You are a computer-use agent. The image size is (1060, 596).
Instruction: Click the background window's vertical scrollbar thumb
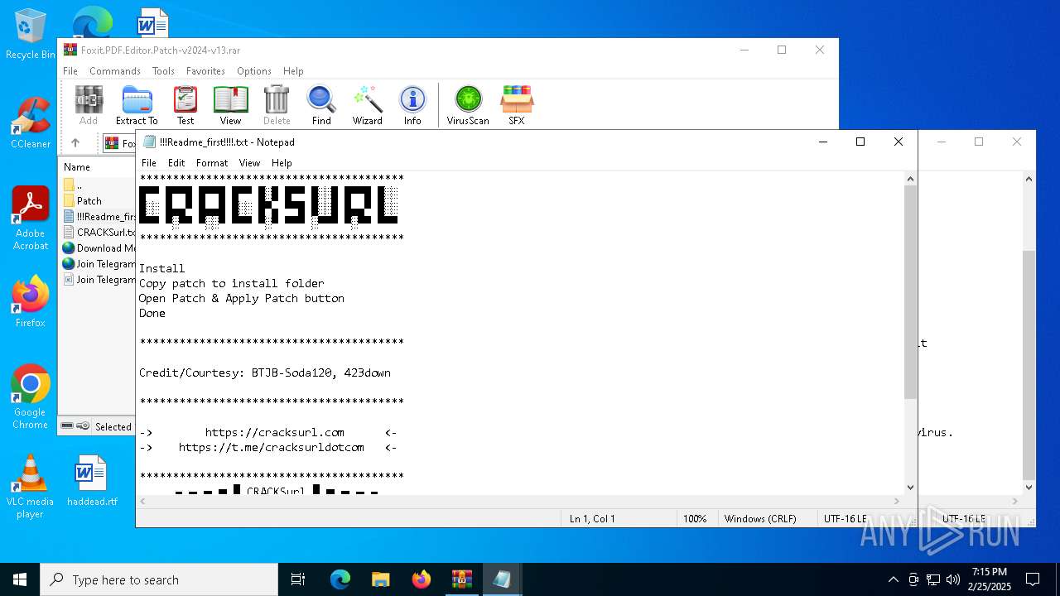[x=1029, y=365]
